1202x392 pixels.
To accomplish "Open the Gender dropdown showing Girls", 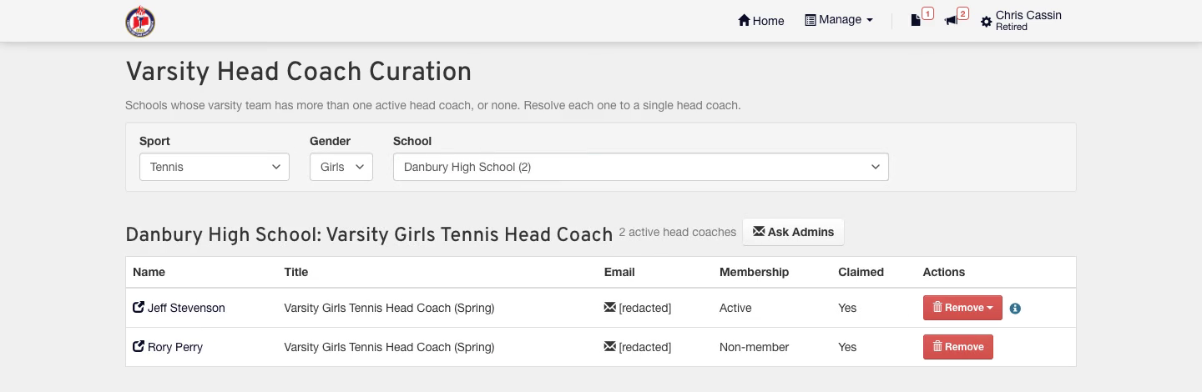I will click(341, 167).
